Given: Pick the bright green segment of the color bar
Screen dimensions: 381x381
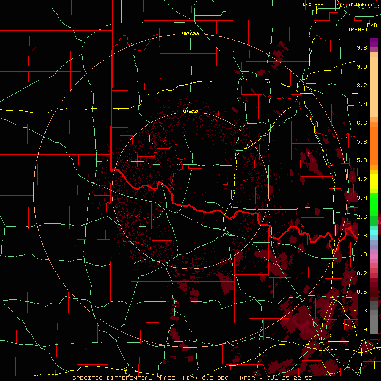Looking at the screenshot, I should pos(374,204).
